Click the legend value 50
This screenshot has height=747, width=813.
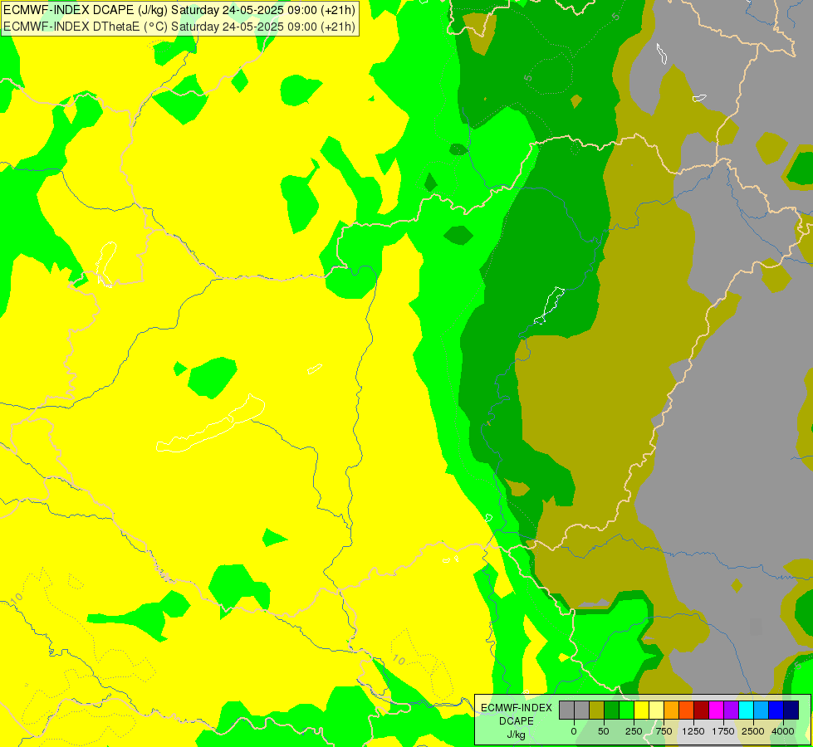pos(604,731)
